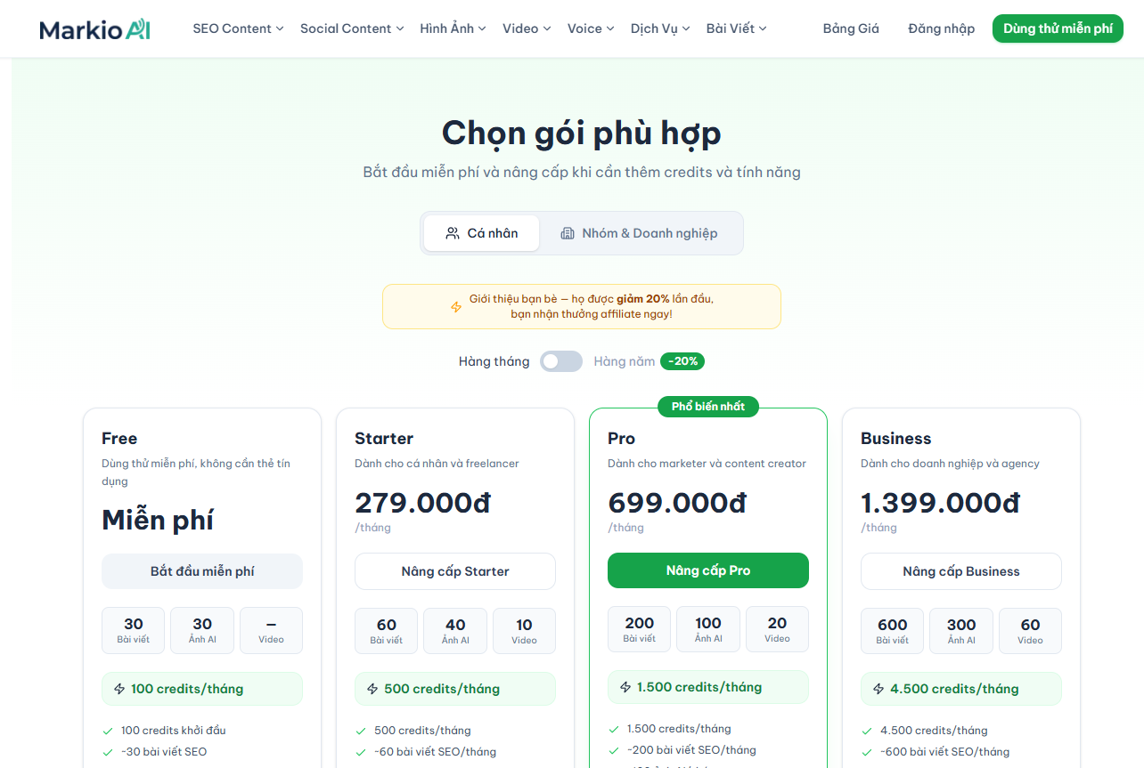Click the referral banner about giảm 20%

[582, 306]
